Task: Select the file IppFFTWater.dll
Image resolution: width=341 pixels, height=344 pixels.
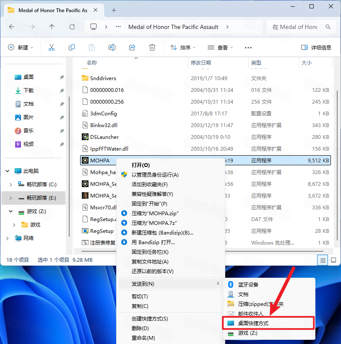Action: pos(206,149)
